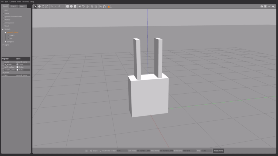Select Physics in the world tree
Image resolution: width=278 pixels, height=156 pixels.
(x=7, y=20)
